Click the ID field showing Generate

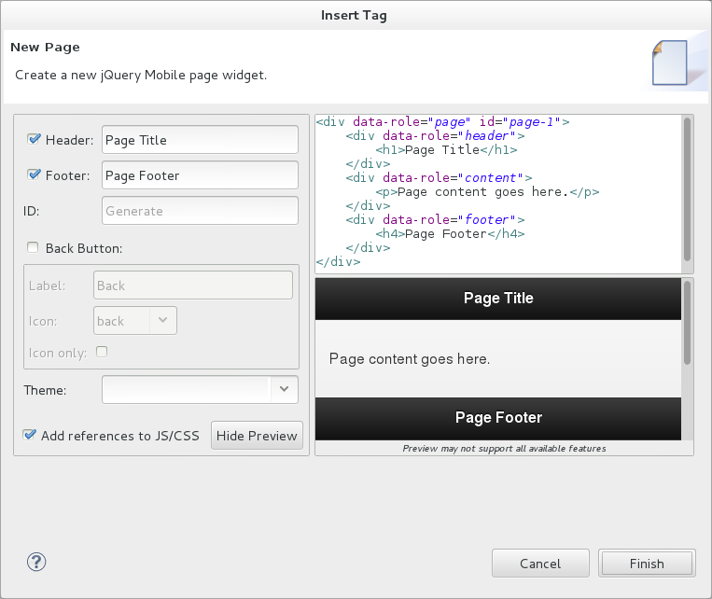[x=200, y=211]
